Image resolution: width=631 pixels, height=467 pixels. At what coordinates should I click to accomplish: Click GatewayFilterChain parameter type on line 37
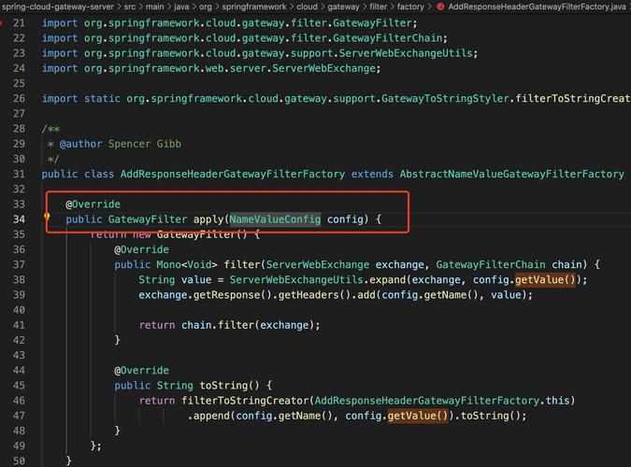point(491,264)
